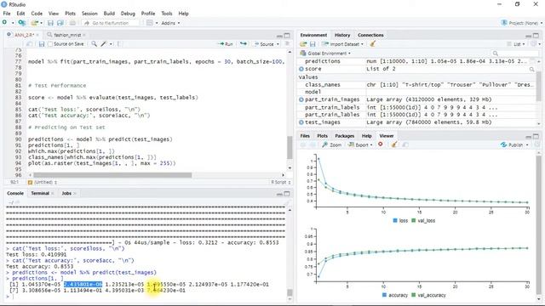
Task: Switch to the Connections tab
Action: [370, 35]
